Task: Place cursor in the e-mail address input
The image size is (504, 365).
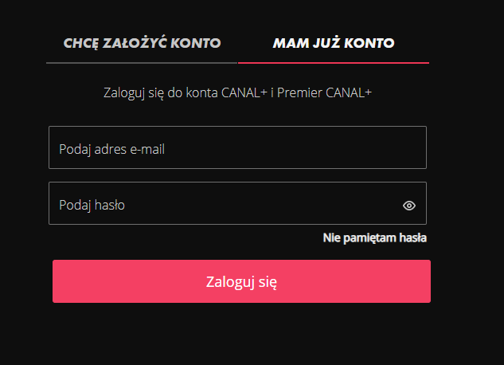Action: pyautogui.click(x=237, y=148)
